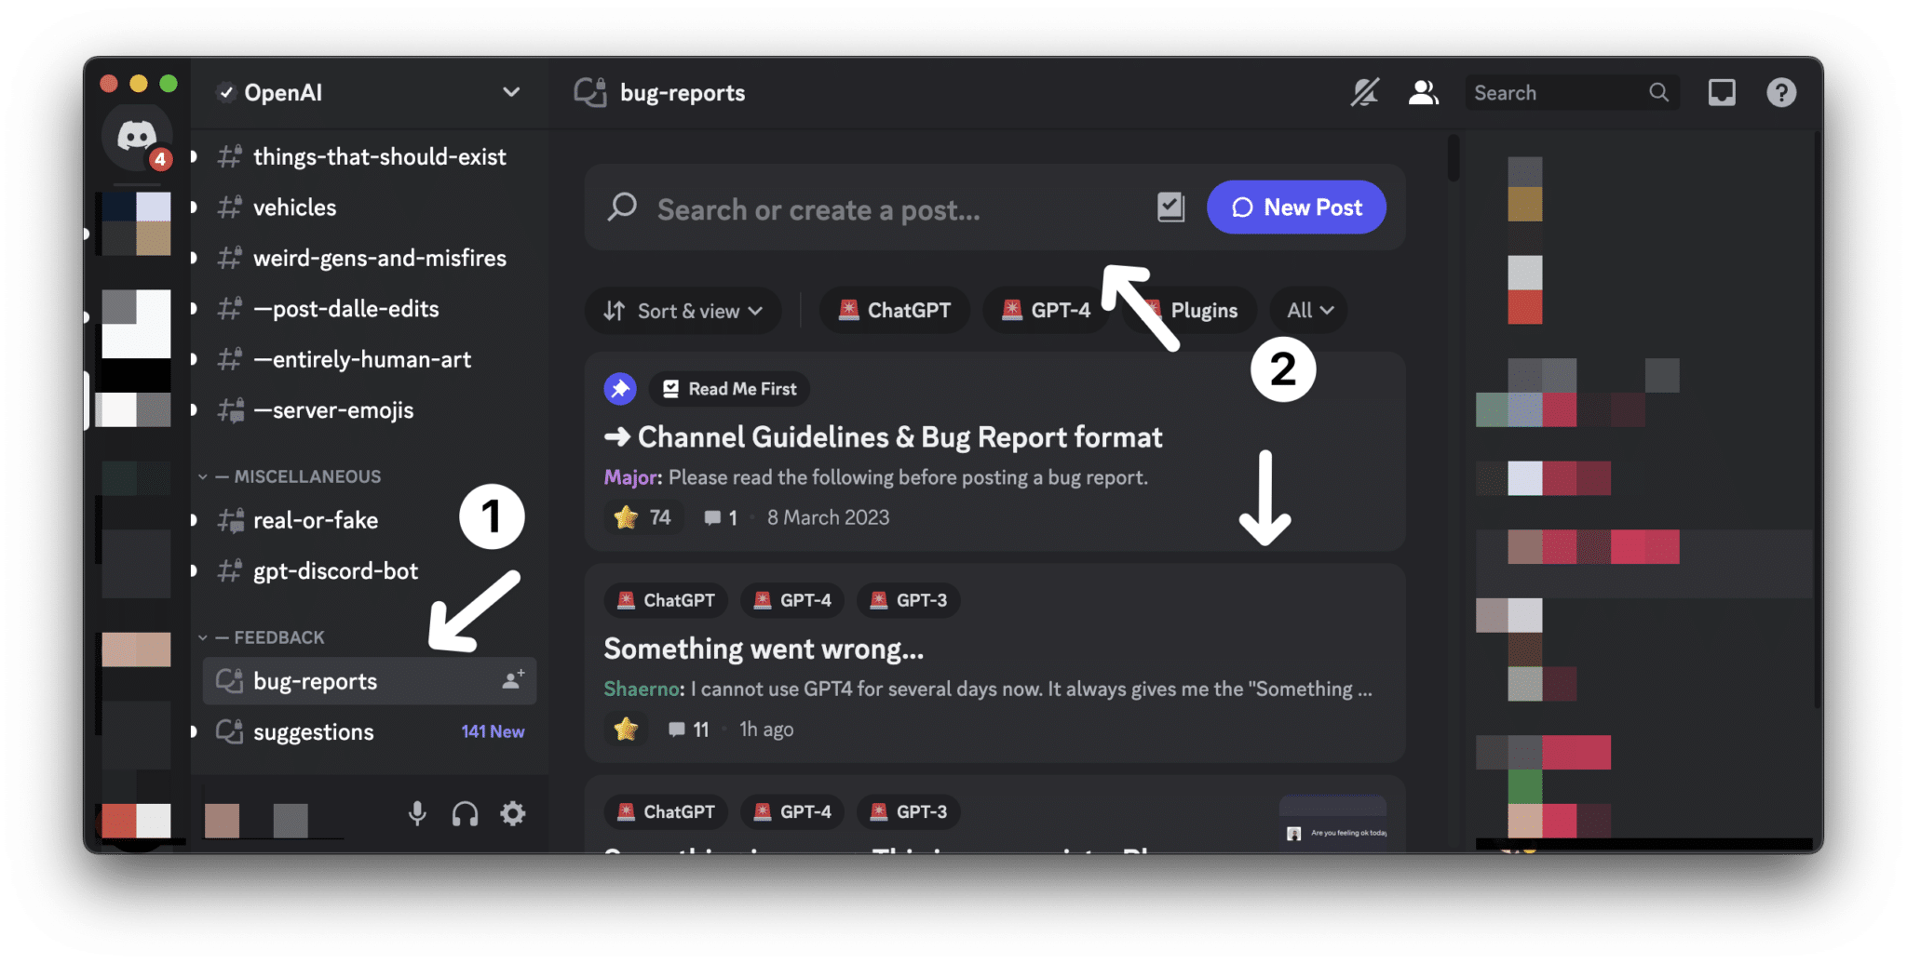Open —entirely-human-art channel
Screen dimensions: 1907x964
point(363,359)
